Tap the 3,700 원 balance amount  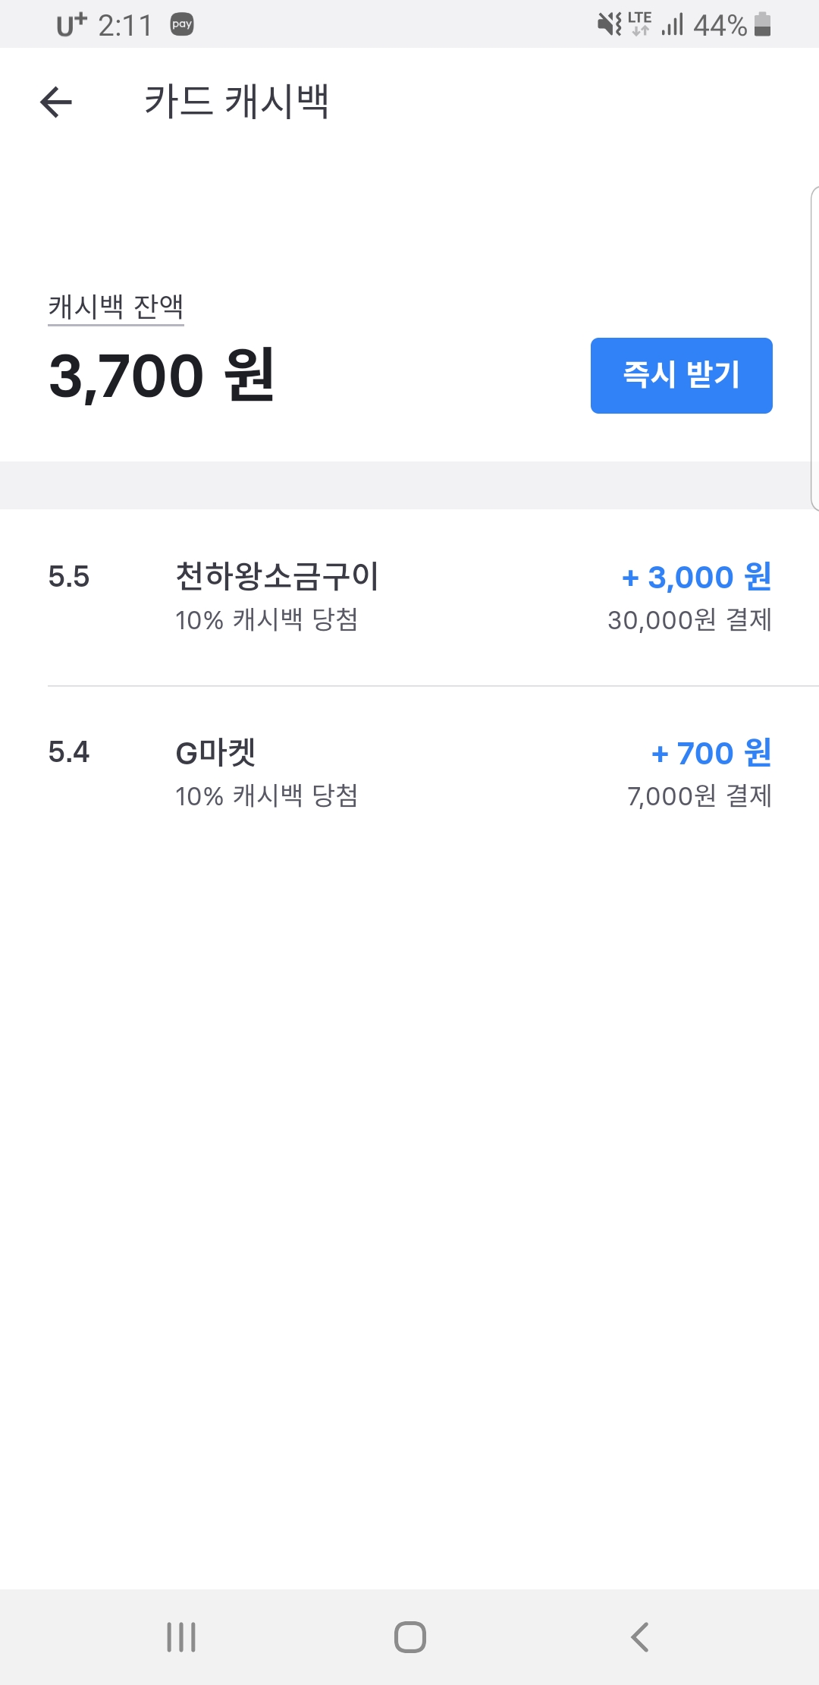click(161, 376)
